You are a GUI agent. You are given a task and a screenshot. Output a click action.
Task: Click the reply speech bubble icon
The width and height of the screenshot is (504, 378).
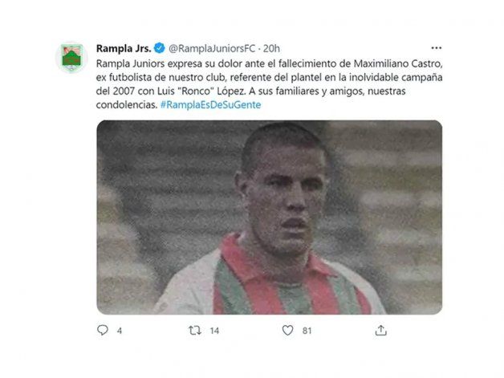(102, 330)
